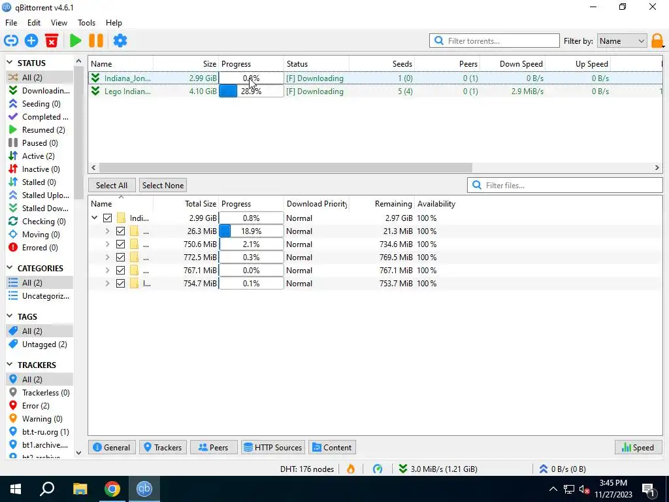Click the green Resume play icon

pos(76,41)
